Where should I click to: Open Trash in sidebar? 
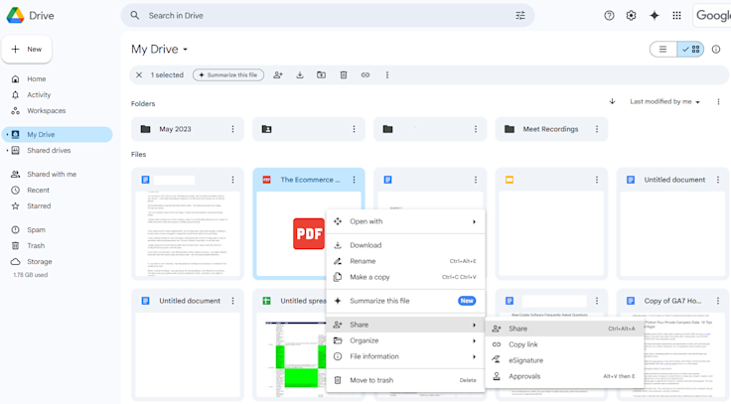pyautogui.click(x=36, y=245)
